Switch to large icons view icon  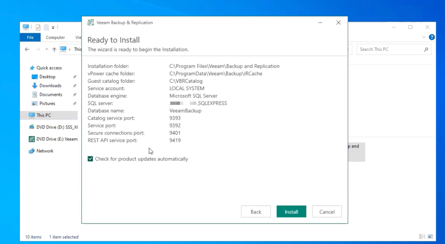[x=430, y=236]
